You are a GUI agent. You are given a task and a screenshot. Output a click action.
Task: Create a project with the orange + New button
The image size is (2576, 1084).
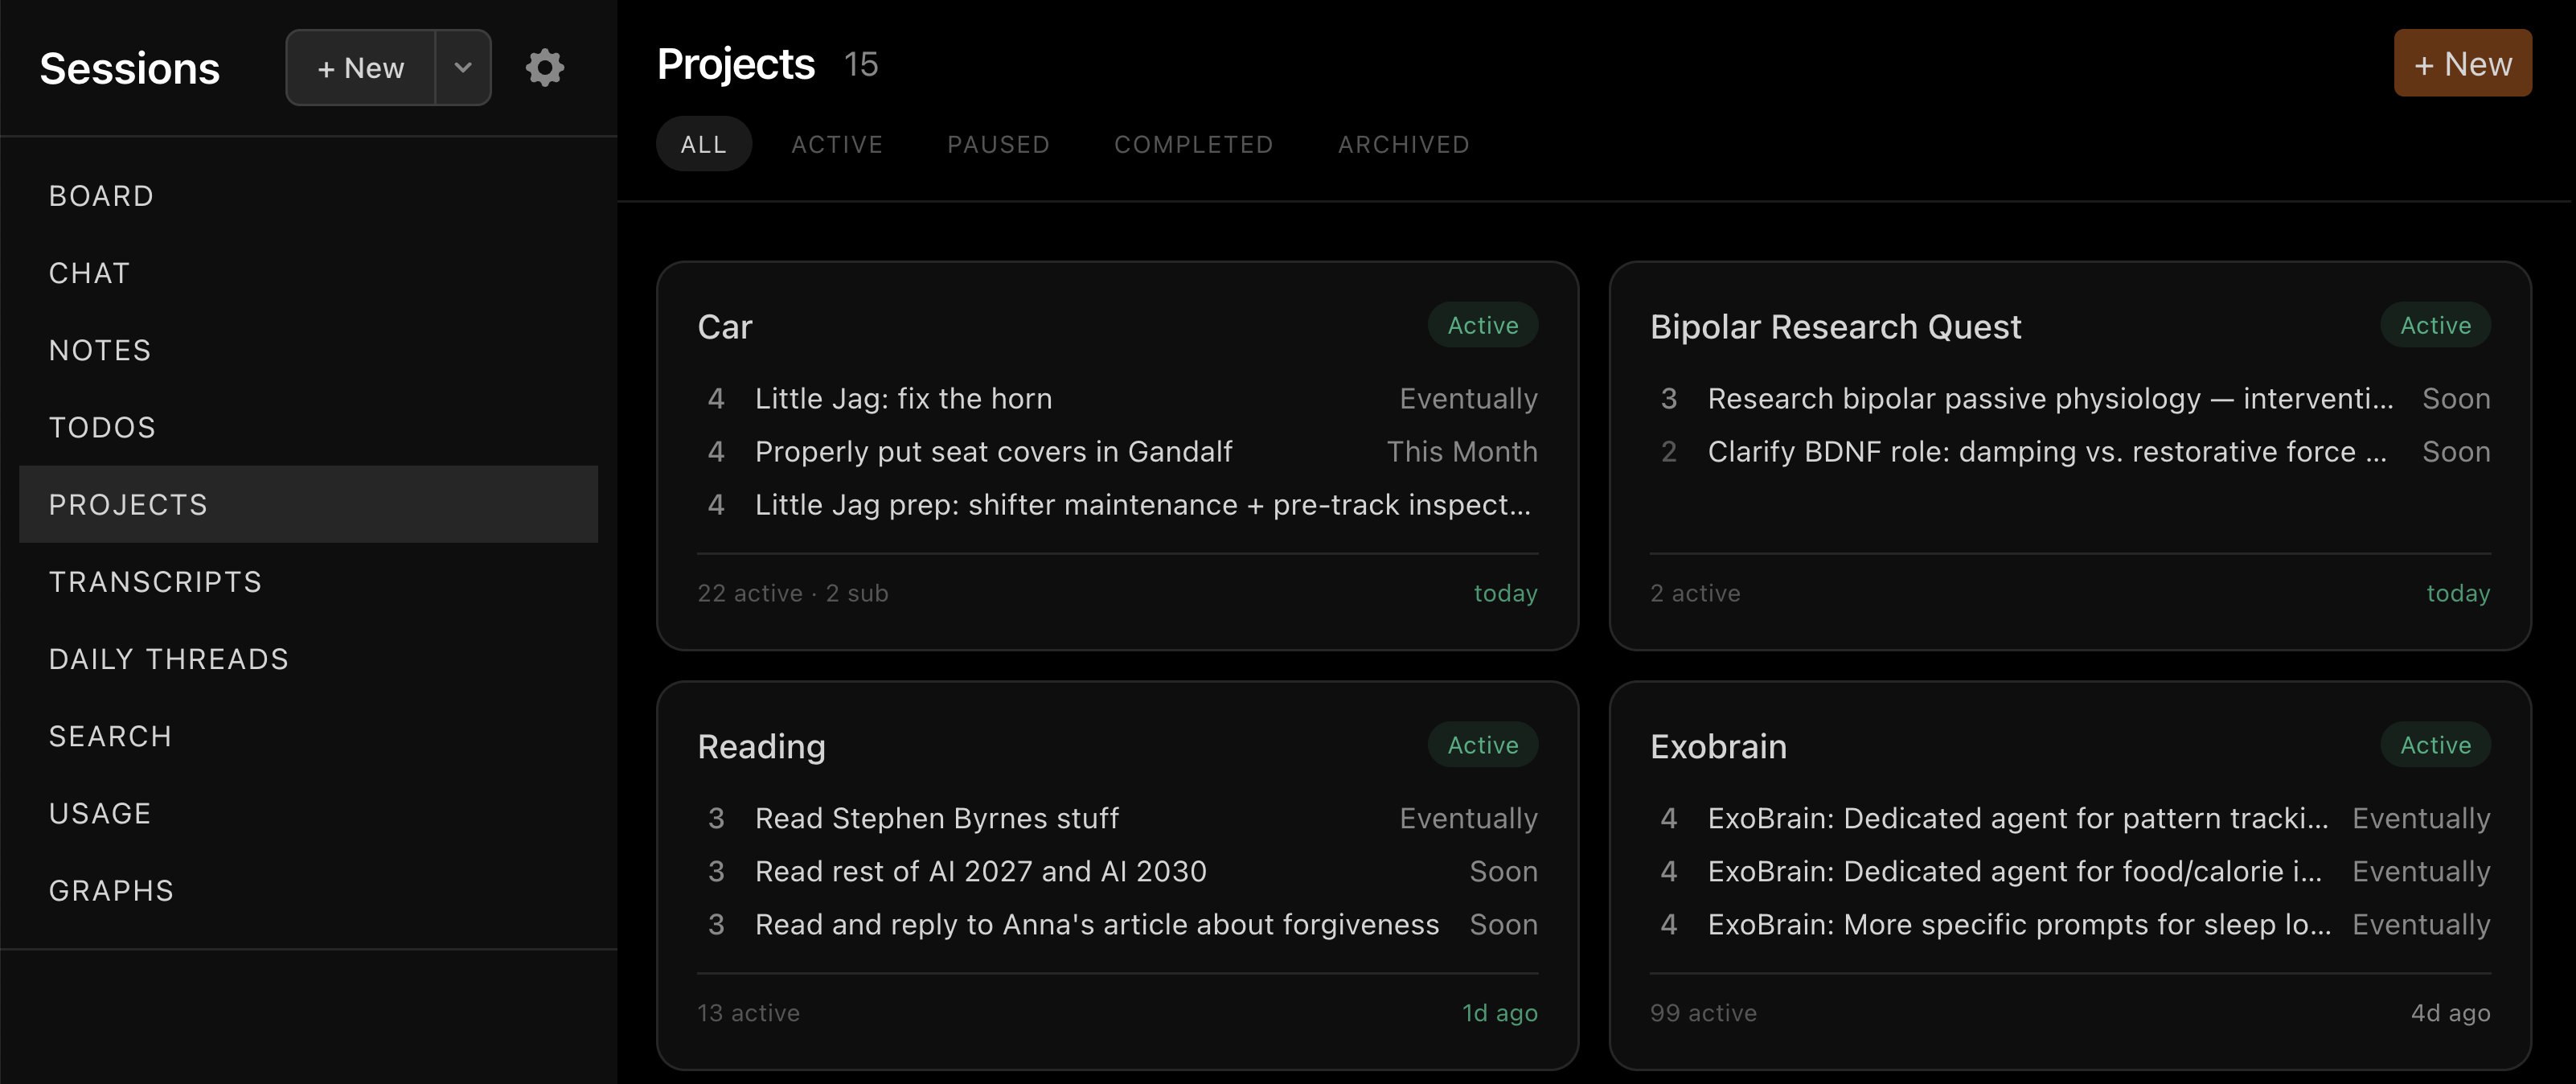2462,64
